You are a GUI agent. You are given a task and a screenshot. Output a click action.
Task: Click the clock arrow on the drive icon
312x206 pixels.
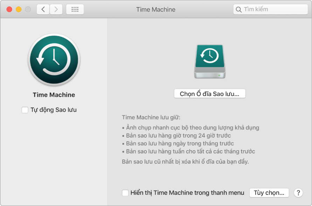point(210,57)
